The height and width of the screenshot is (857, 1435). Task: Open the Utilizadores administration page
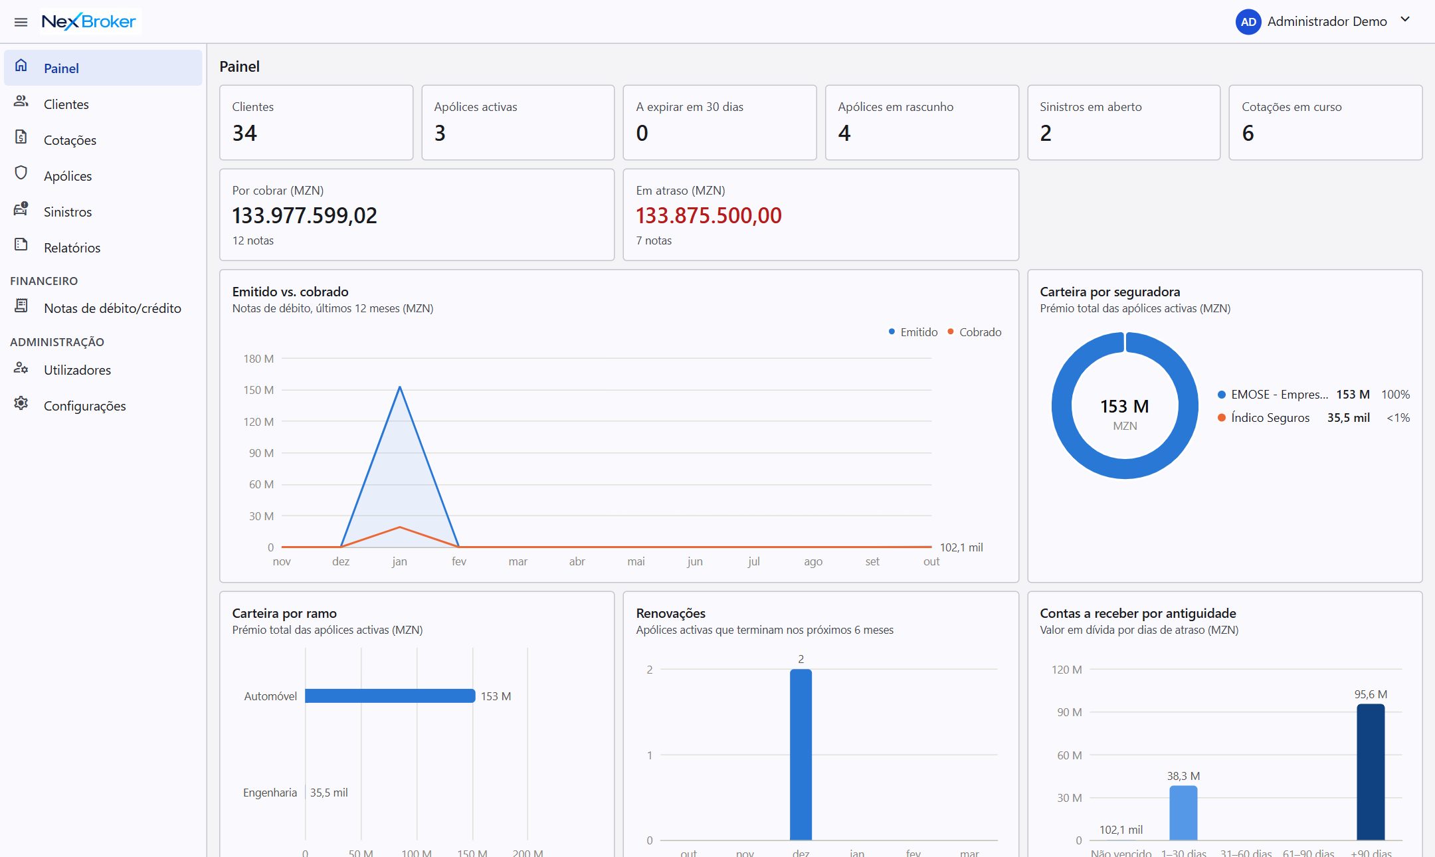tap(103, 369)
